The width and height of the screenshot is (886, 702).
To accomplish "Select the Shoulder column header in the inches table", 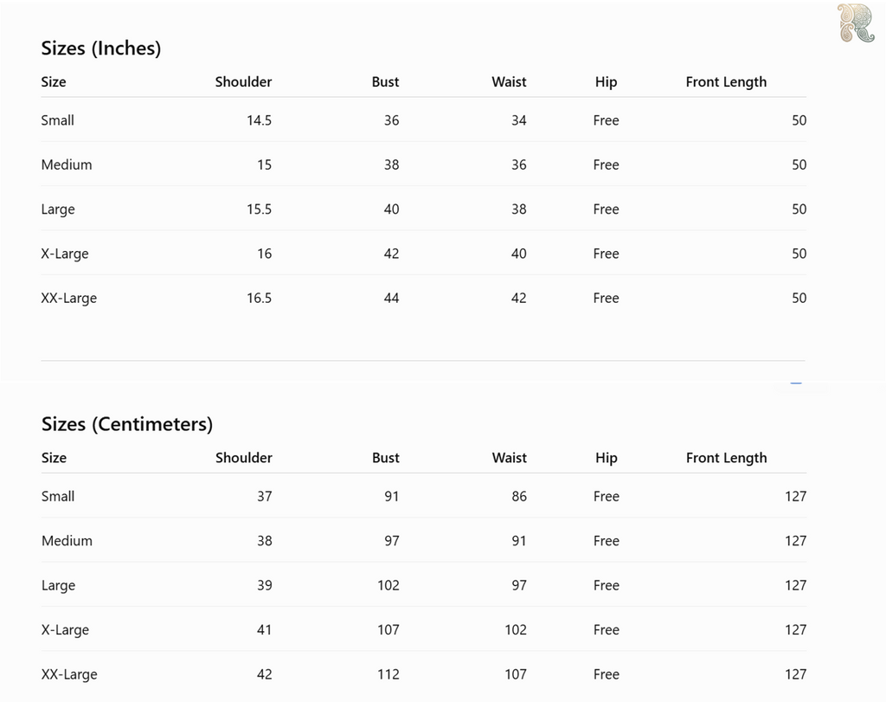I will [x=243, y=82].
